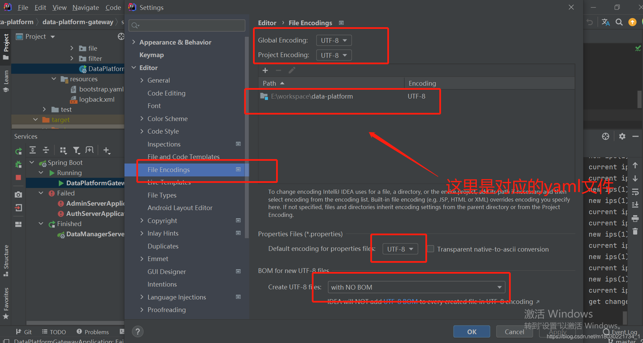Viewport: 643px width, 343px height.
Task: Cancel the Settings dialog
Action: 514,332
